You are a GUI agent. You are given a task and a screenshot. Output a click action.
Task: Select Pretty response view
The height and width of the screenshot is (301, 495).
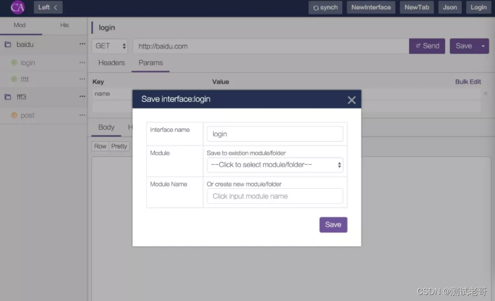click(119, 146)
